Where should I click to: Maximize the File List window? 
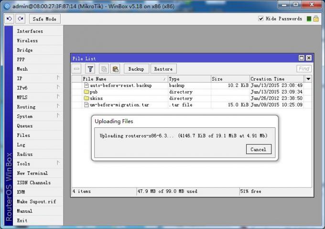pyautogui.click(x=302, y=58)
